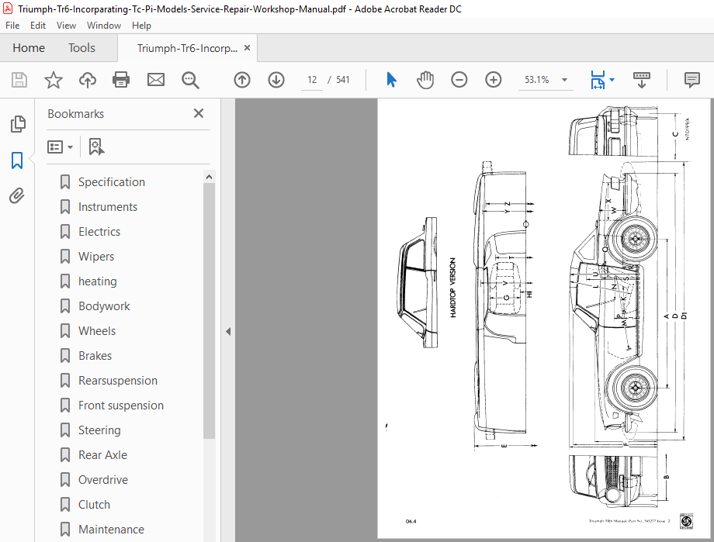Click the Fit width scrolling icon
Screen dimensions: 714x542
[x=598, y=80]
